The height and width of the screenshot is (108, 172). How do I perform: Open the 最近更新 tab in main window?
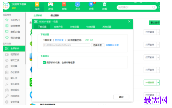click(x=55, y=15)
